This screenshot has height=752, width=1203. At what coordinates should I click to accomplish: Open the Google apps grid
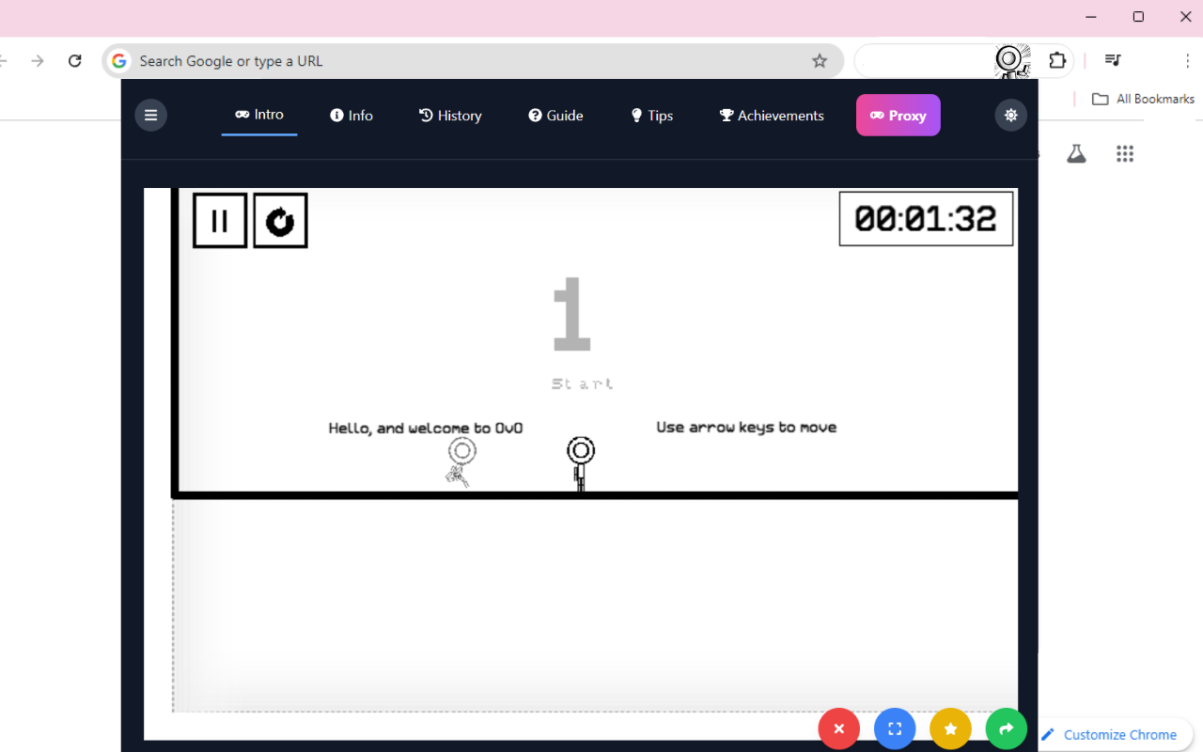tap(1124, 153)
